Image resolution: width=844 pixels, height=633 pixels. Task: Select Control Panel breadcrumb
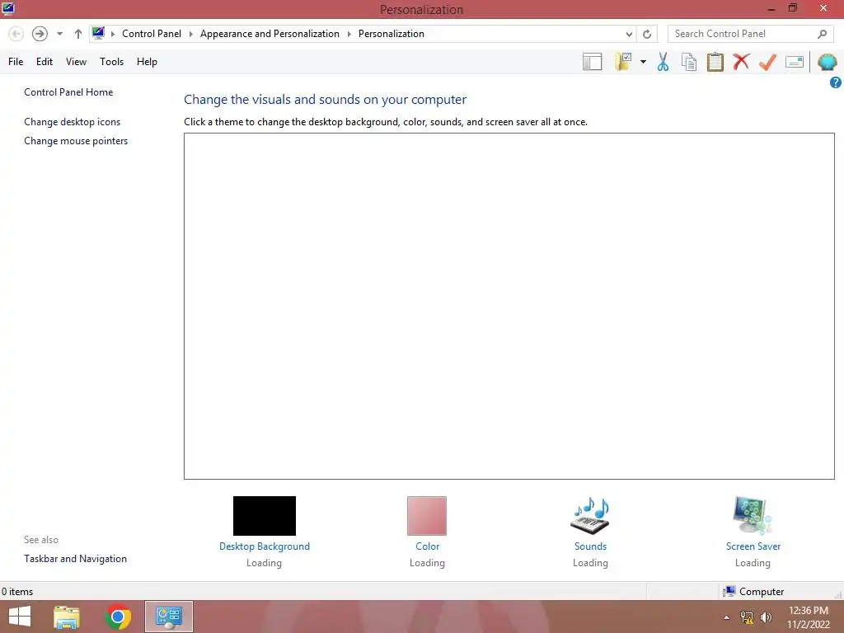pyautogui.click(x=152, y=33)
